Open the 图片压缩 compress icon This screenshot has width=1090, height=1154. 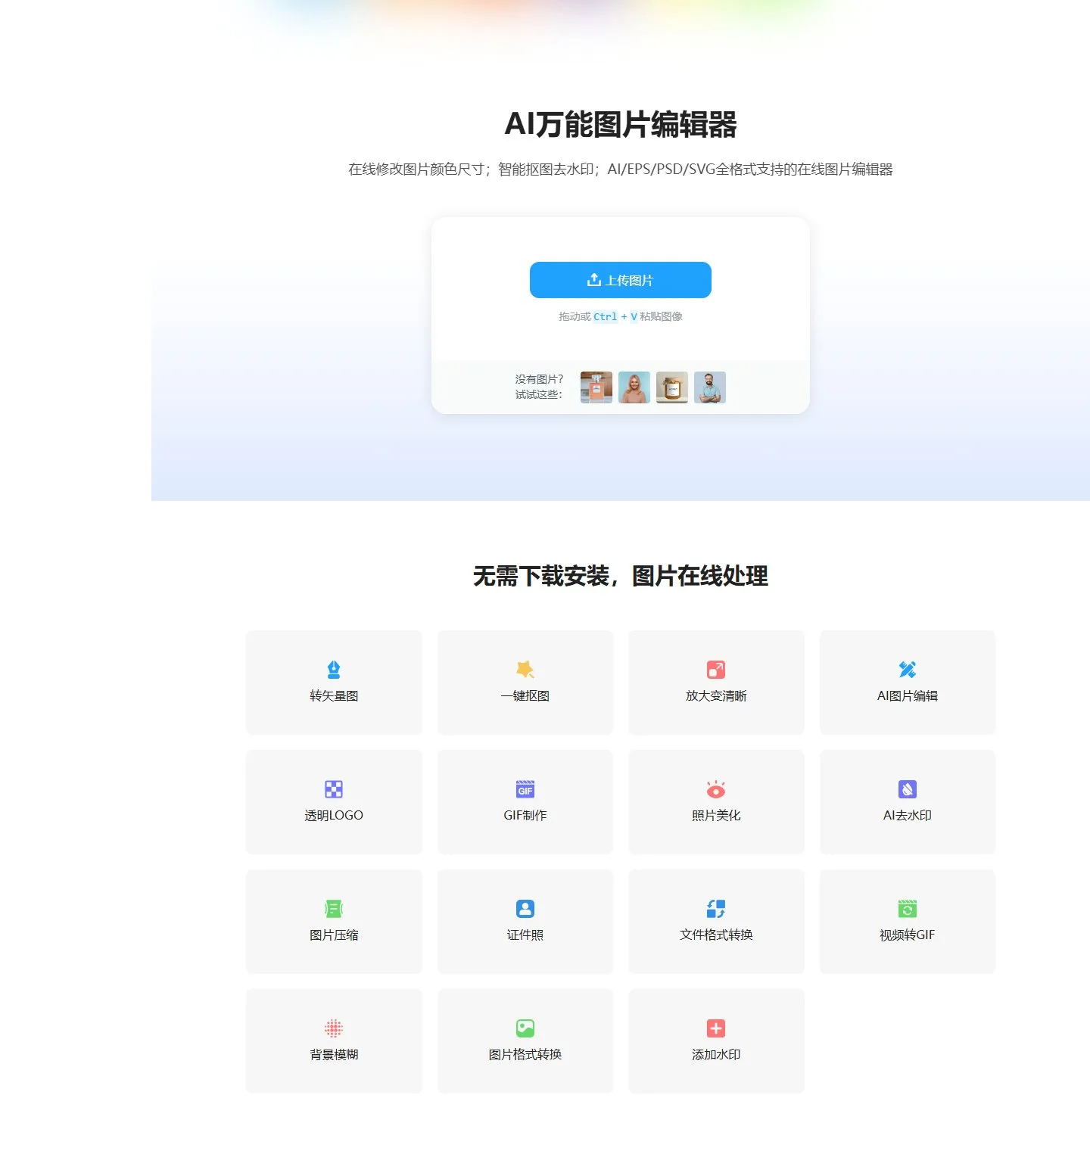334,909
